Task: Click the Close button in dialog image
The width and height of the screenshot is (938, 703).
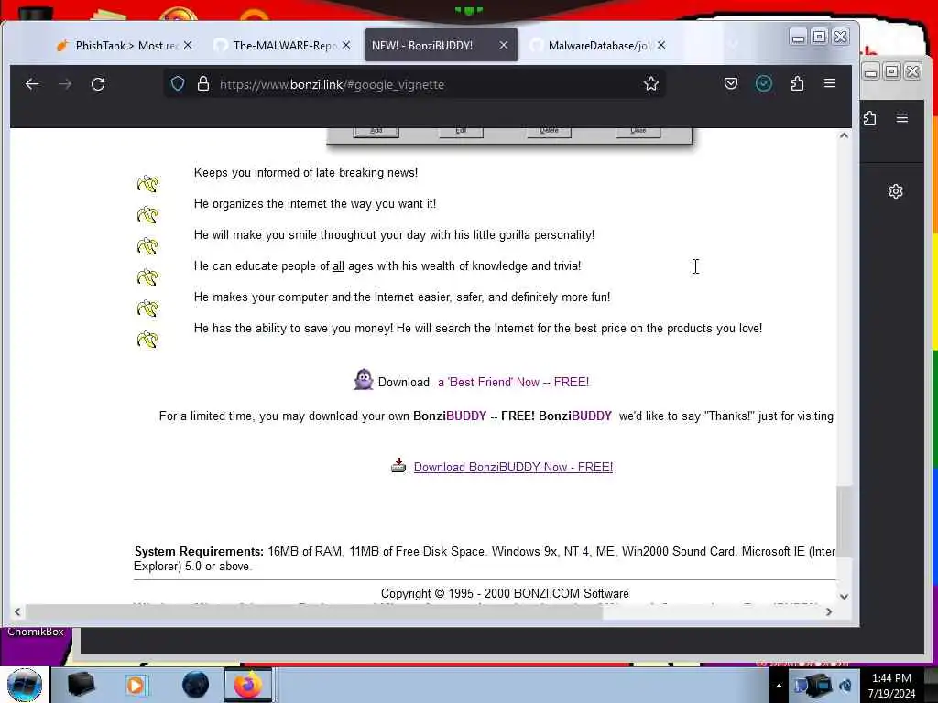Action: (x=638, y=131)
